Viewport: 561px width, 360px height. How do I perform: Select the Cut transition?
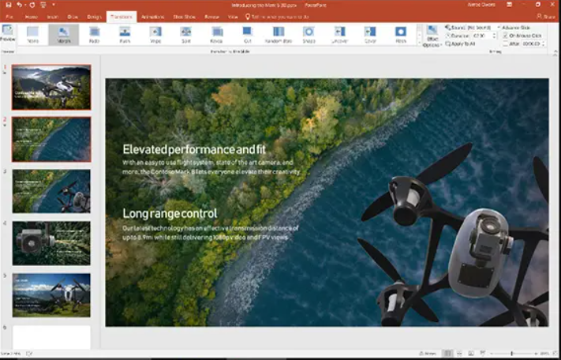coord(247,35)
